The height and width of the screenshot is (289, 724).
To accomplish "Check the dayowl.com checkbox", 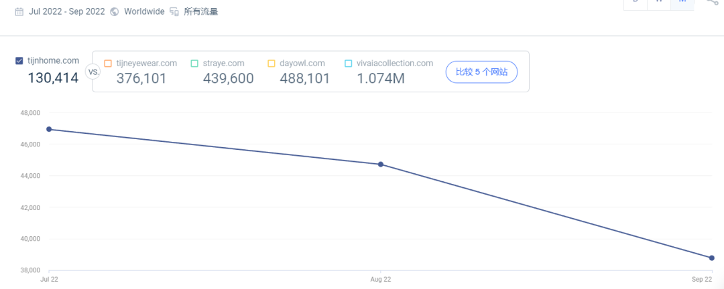I will coord(271,64).
